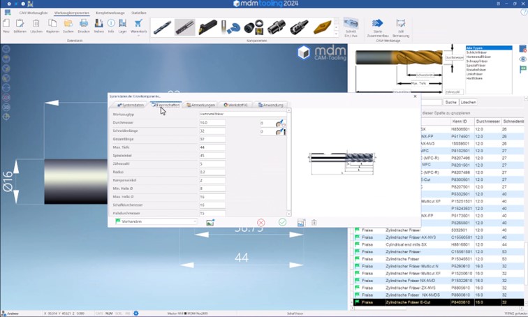Open the Info icon in ribbon
Screen dimensions: 528x317
click(x=111, y=23)
